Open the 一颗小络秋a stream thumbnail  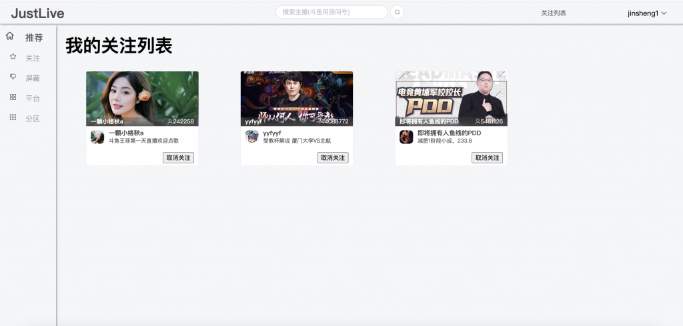142,98
